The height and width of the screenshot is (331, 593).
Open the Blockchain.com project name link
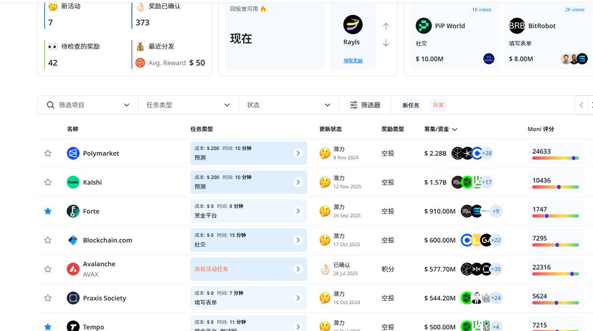[x=108, y=240]
